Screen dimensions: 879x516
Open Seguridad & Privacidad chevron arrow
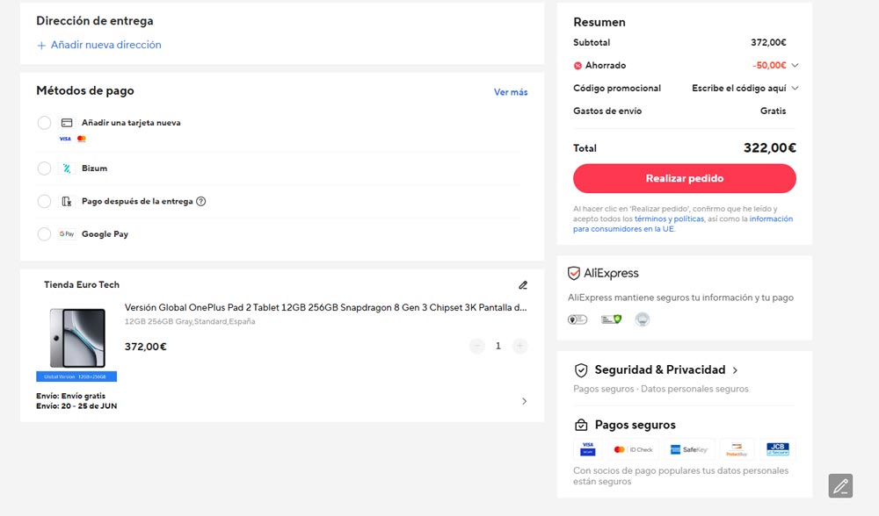(x=735, y=370)
